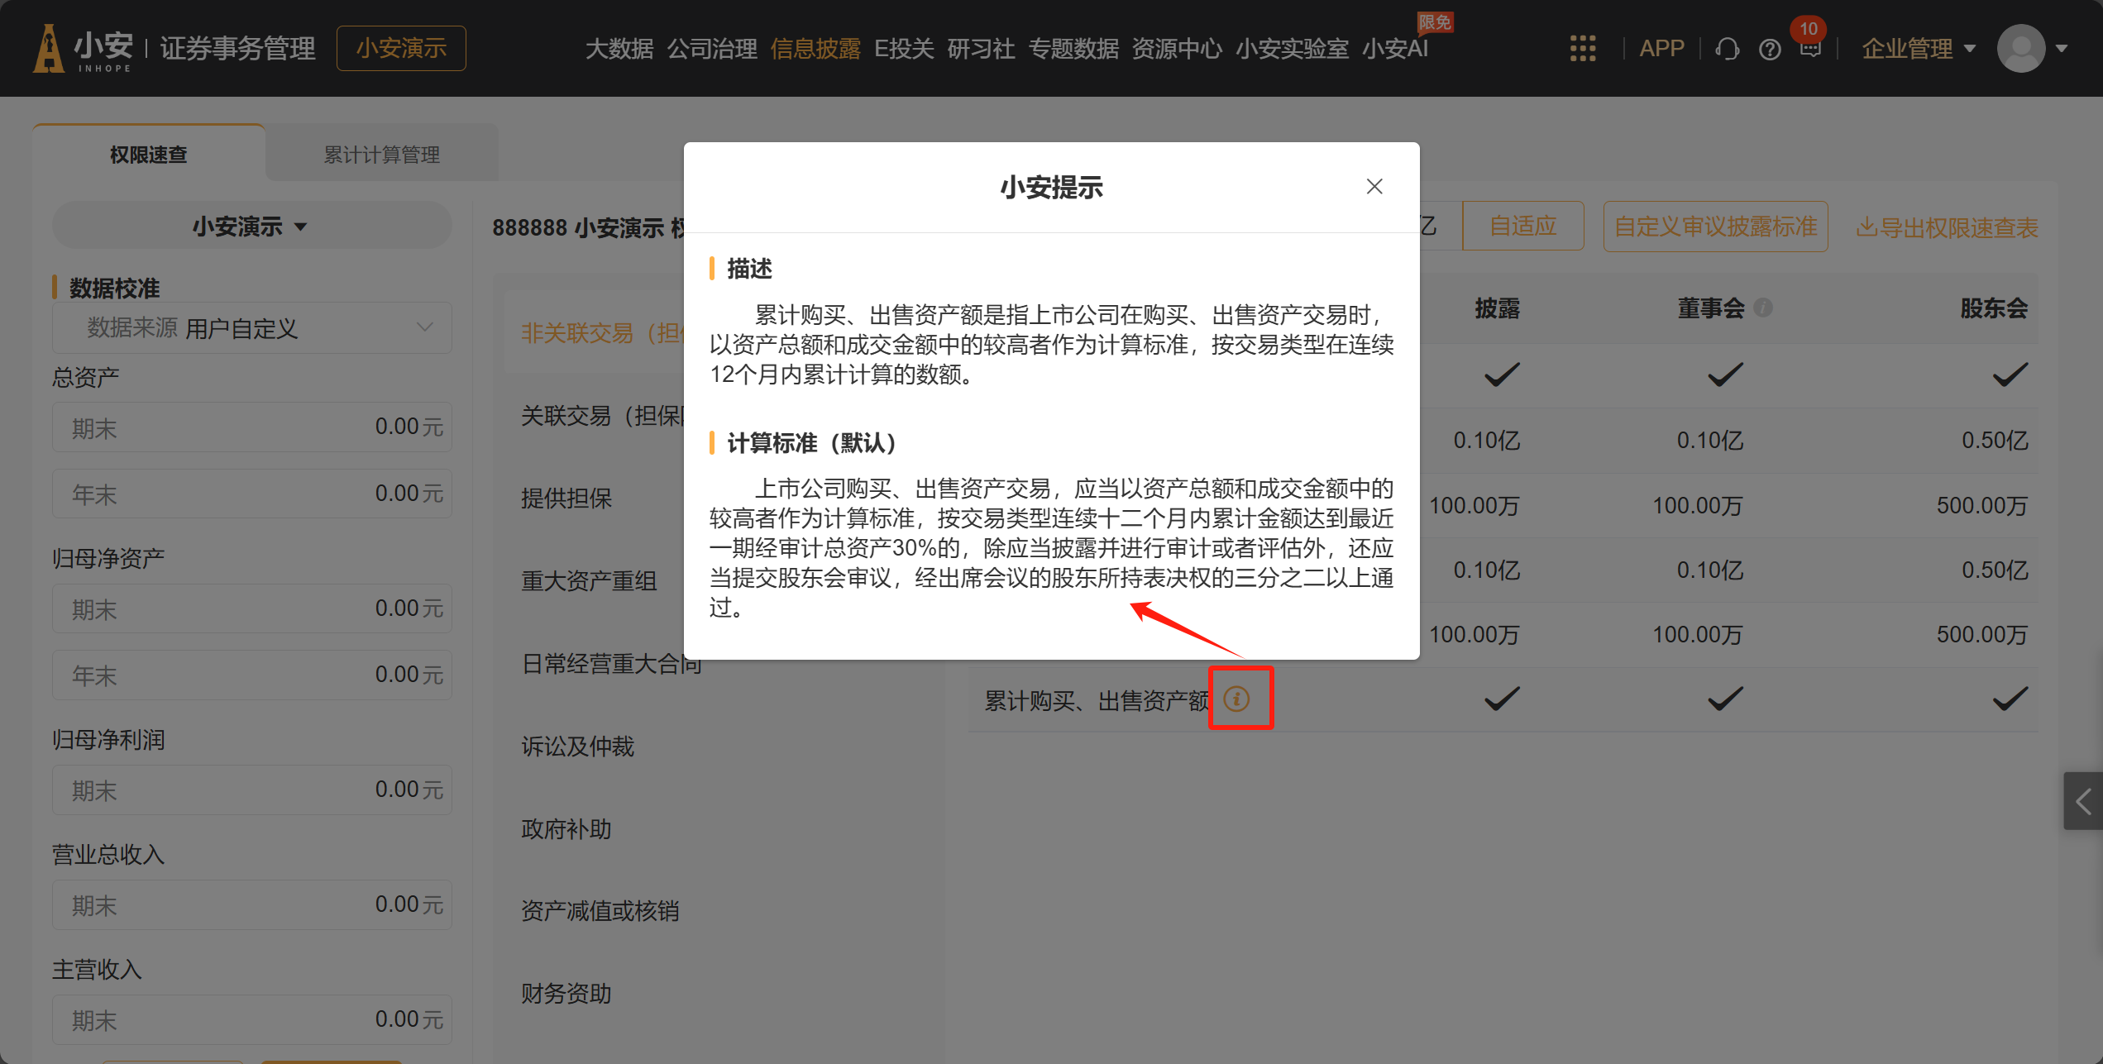Open the 公司治理 menu

point(711,49)
